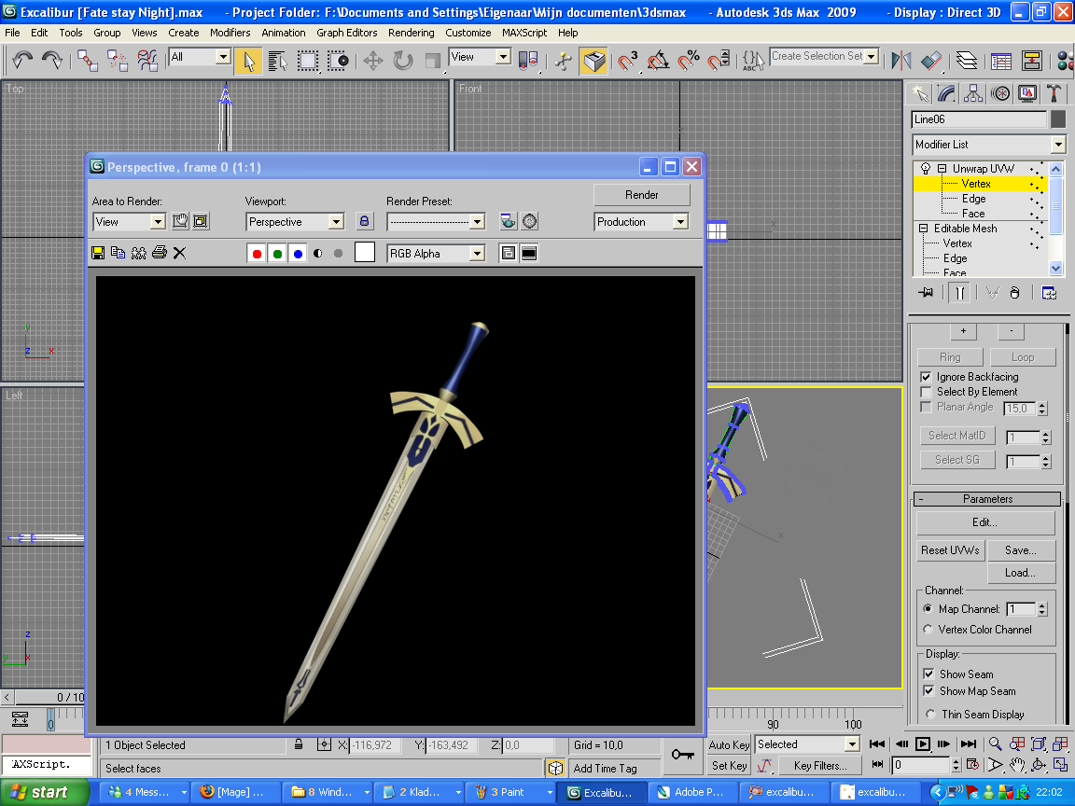Check the Select By Element option
This screenshot has width=1075, height=806.
click(927, 392)
